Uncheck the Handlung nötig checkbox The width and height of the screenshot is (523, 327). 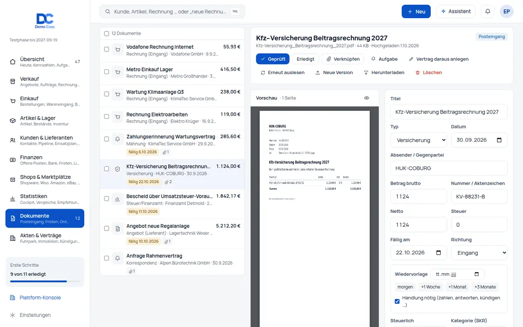397,301
